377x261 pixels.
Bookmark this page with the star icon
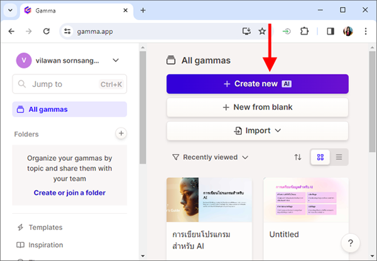tap(262, 31)
